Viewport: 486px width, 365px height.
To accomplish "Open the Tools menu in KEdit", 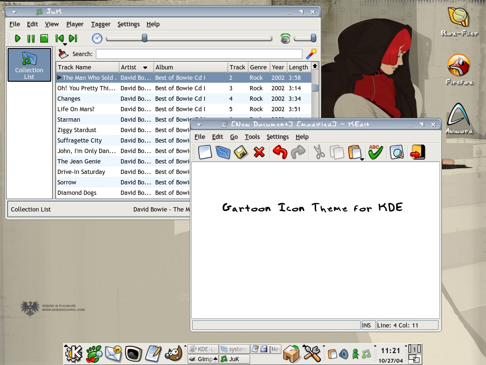I will (252, 136).
